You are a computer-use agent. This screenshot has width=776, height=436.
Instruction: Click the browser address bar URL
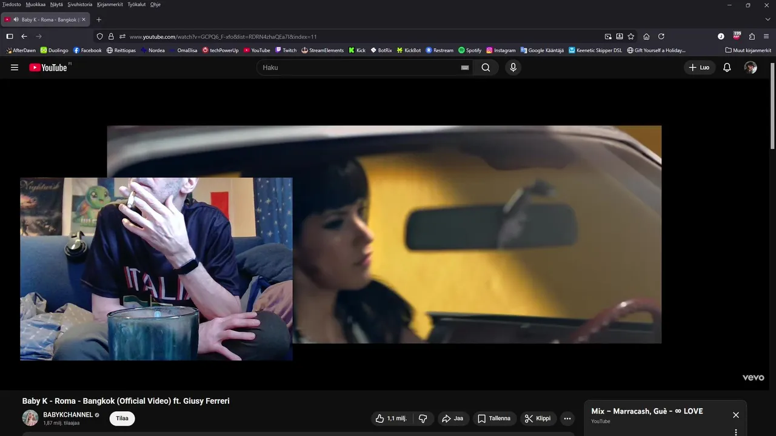(x=223, y=36)
